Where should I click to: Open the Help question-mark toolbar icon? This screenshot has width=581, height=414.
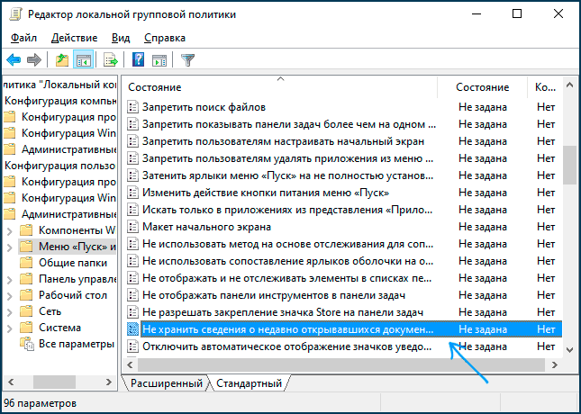pos(138,59)
